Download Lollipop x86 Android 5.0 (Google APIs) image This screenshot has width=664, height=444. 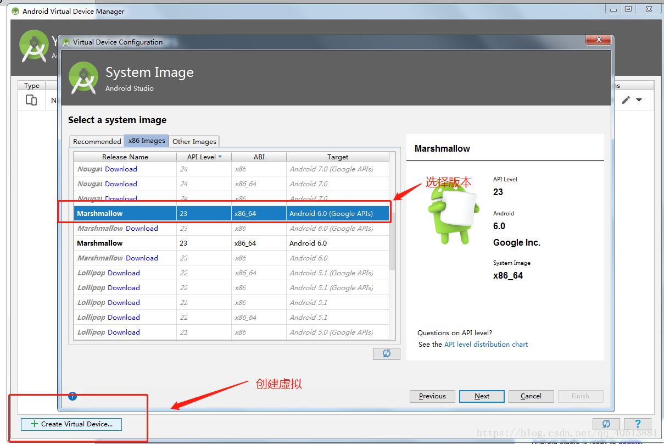[124, 332]
